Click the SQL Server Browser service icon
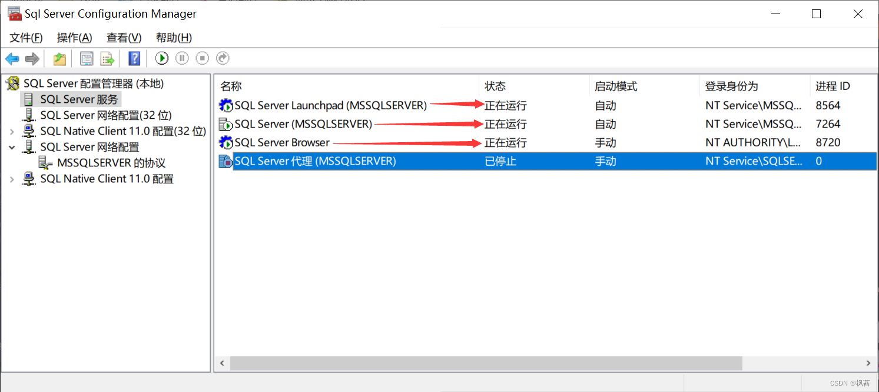 225,142
